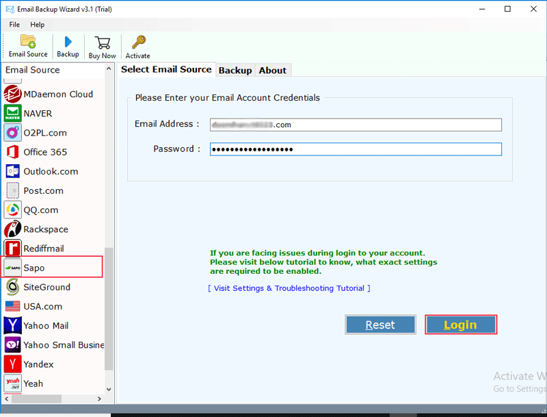This screenshot has width=547, height=417.
Task: Select the QQ.com icon
Action: point(12,210)
